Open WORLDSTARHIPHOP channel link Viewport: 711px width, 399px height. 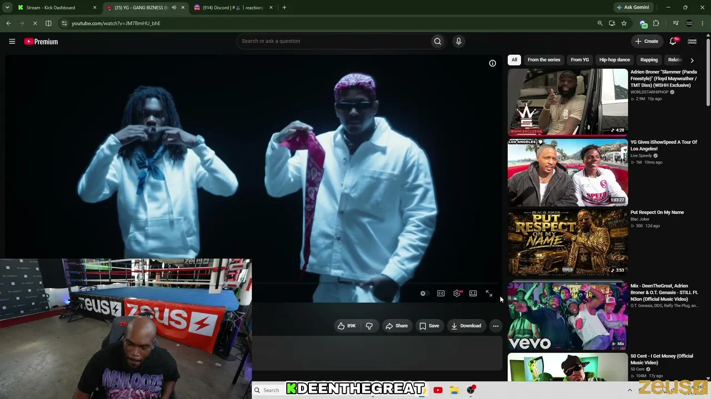point(649,92)
